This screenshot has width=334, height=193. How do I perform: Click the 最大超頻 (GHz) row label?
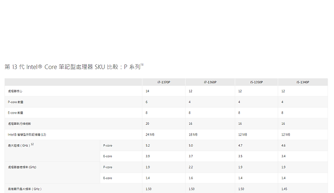tap(19, 146)
